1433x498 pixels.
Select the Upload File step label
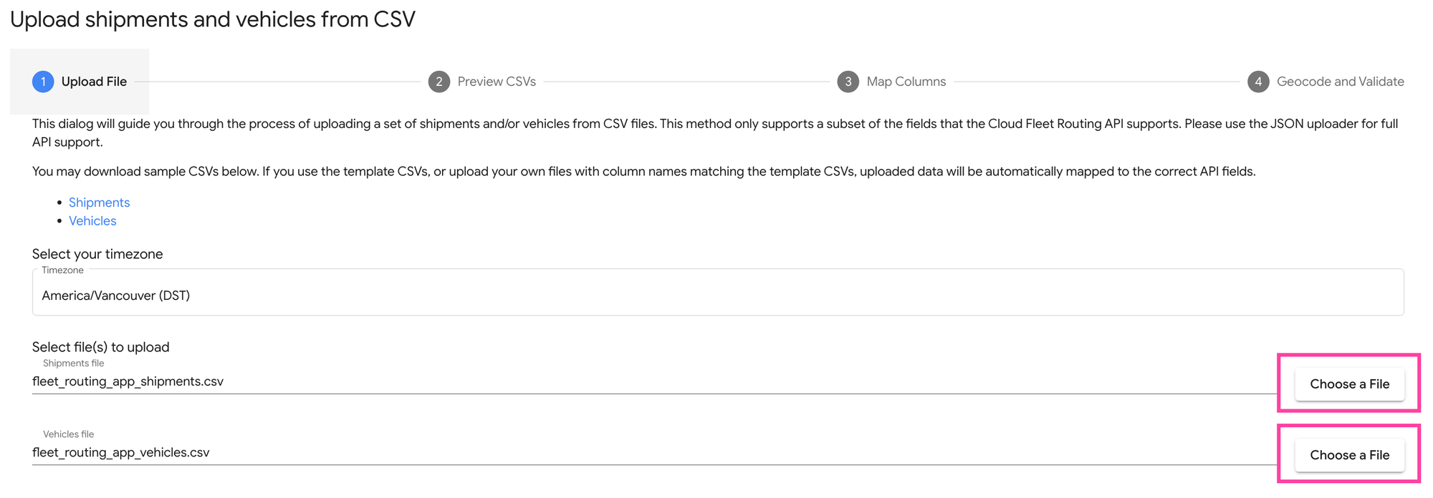click(x=93, y=81)
